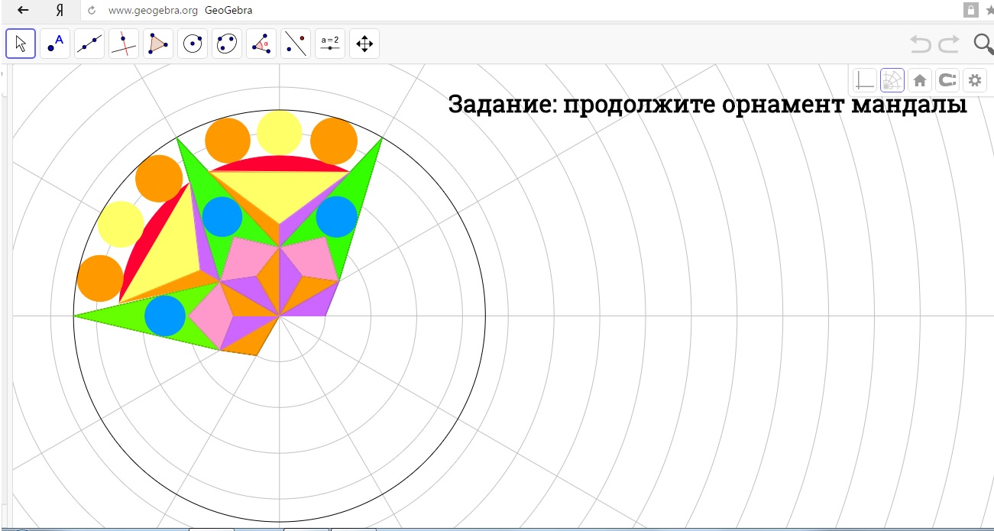Toggle the axes visibility button
This screenshot has width=994, height=531.
point(865,79)
